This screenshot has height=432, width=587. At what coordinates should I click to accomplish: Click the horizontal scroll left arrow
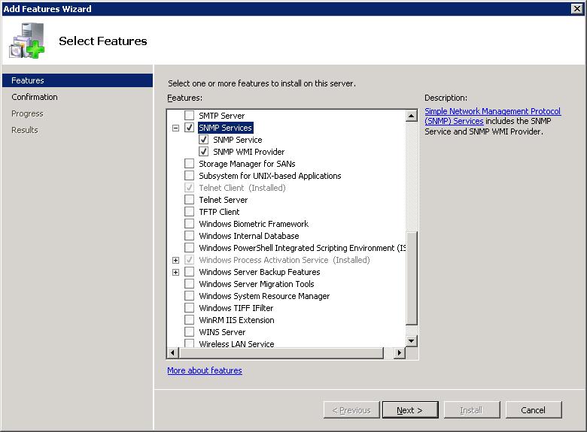(172, 352)
